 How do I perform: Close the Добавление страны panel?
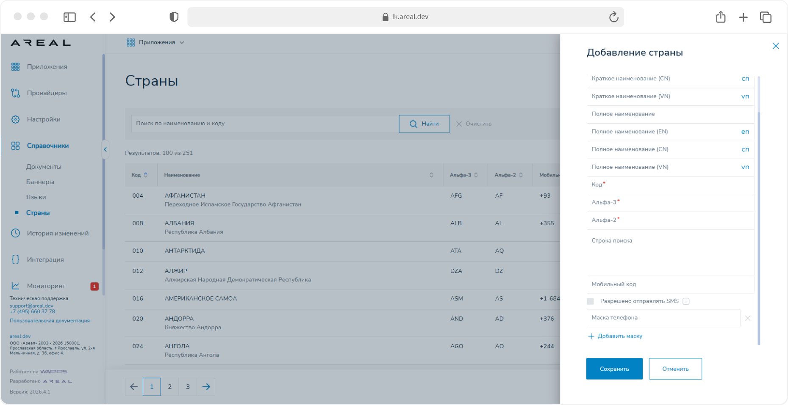pos(776,46)
